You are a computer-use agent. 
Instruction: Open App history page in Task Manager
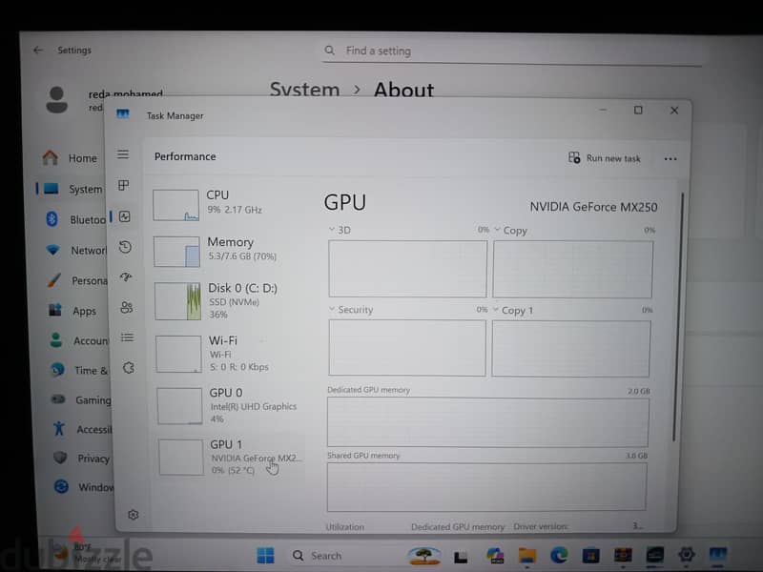tap(125, 247)
